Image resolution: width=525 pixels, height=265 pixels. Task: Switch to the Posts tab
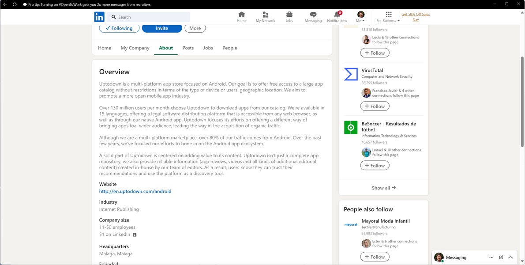188,48
